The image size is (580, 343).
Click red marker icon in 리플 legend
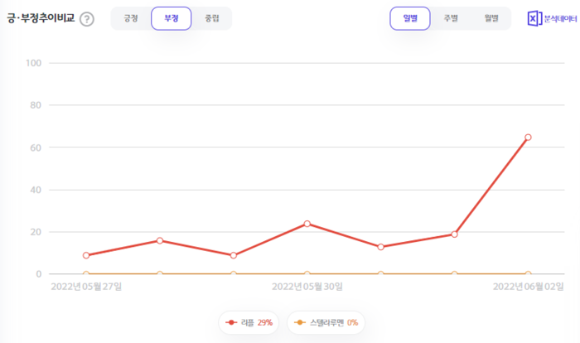coord(231,322)
